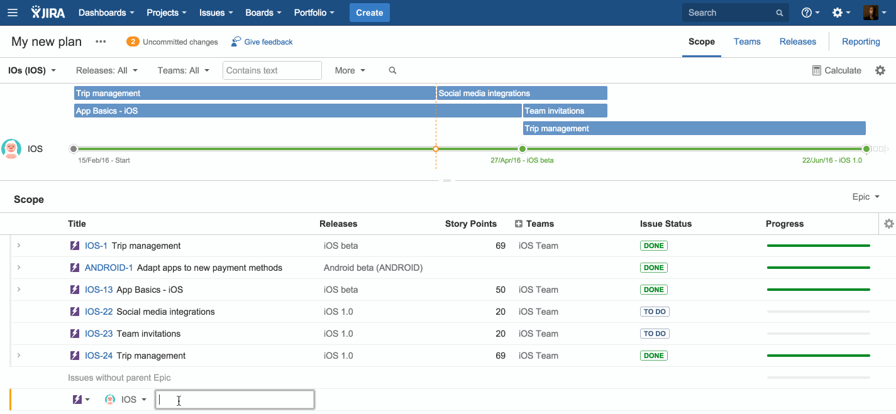
Task: Open the plan settings gear beside Calculate
Action: click(880, 70)
